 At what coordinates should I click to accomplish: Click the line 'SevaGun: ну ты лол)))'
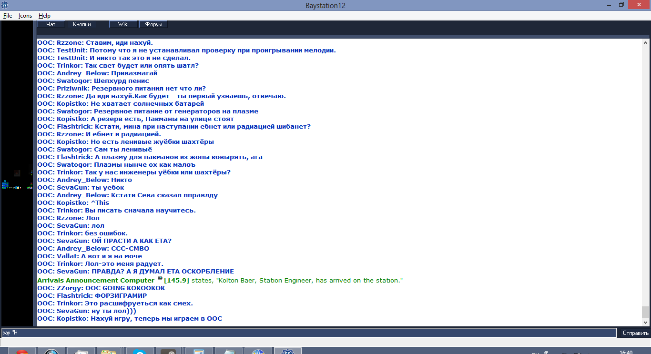(x=87, y=311)
